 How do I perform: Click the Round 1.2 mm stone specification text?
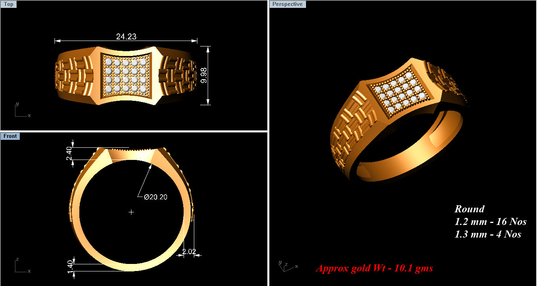coord(490,222)
